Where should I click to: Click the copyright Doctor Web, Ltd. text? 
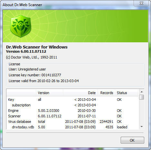[x=32, y=57]
